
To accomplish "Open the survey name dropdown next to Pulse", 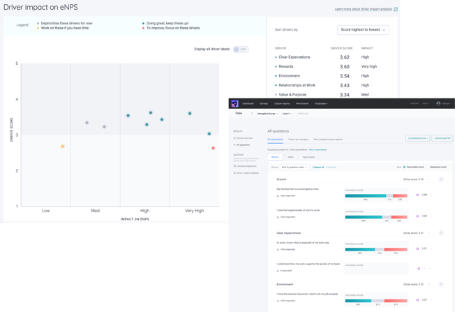I will [267, 114].
